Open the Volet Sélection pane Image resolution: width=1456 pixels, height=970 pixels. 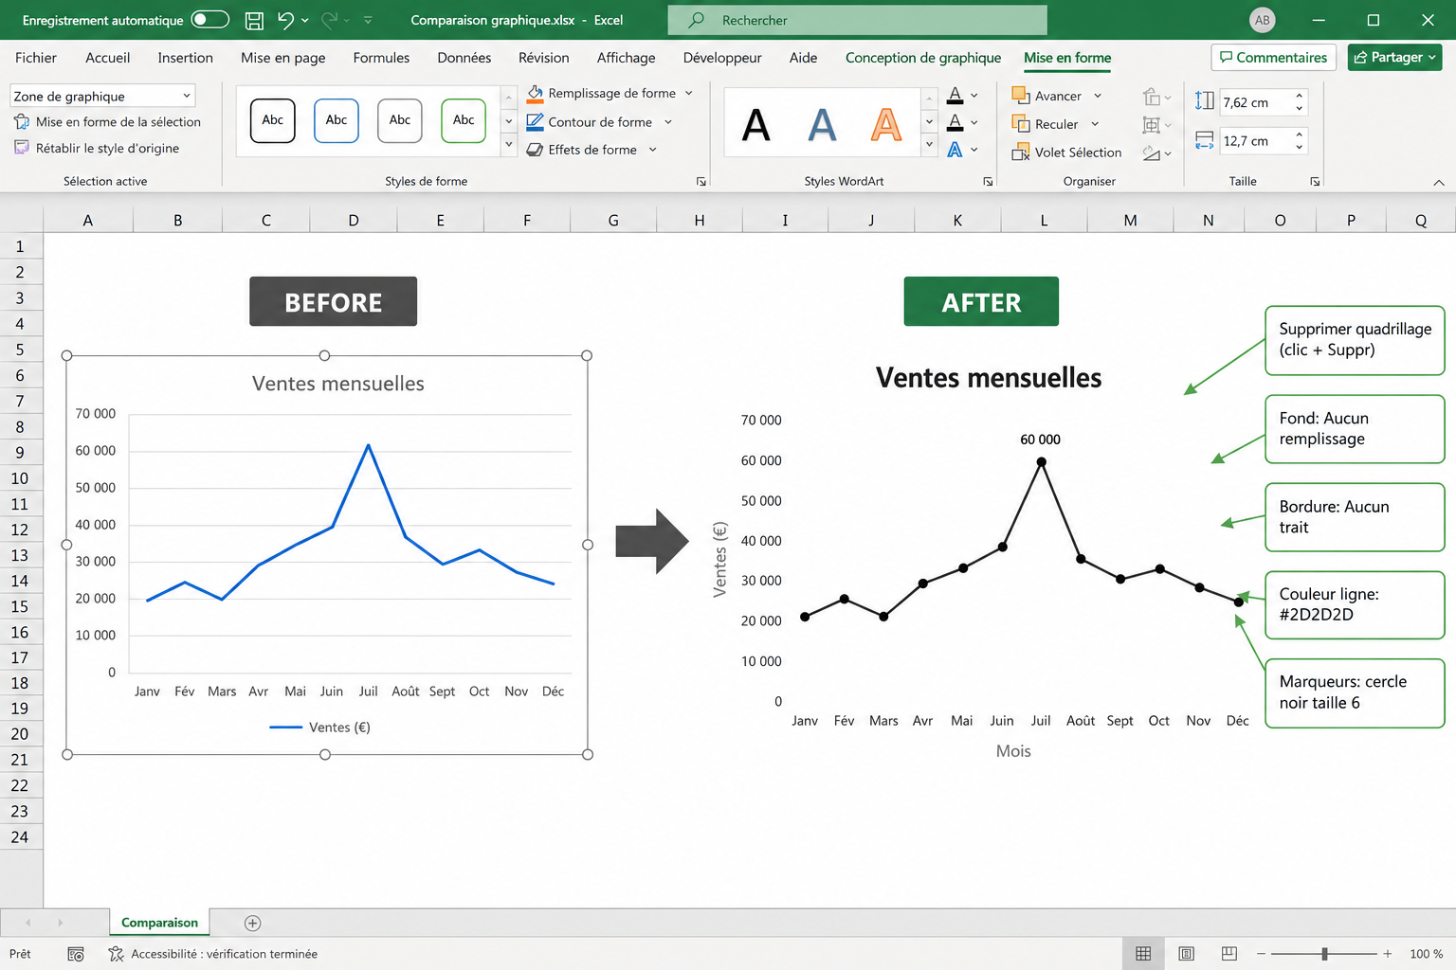click(x=1066, y=153)
